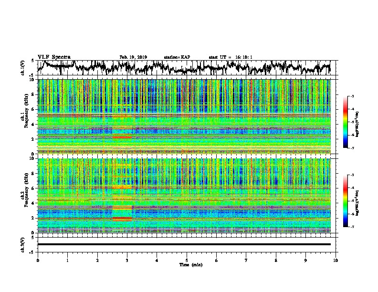
Task: Click the "-5" tick on ch.3(V) axis
Action: point(32,252)
